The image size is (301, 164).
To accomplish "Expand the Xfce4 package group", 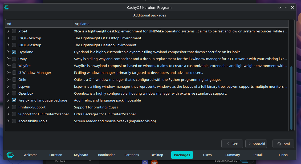I will pyautogui.click(x=8, y=31).
